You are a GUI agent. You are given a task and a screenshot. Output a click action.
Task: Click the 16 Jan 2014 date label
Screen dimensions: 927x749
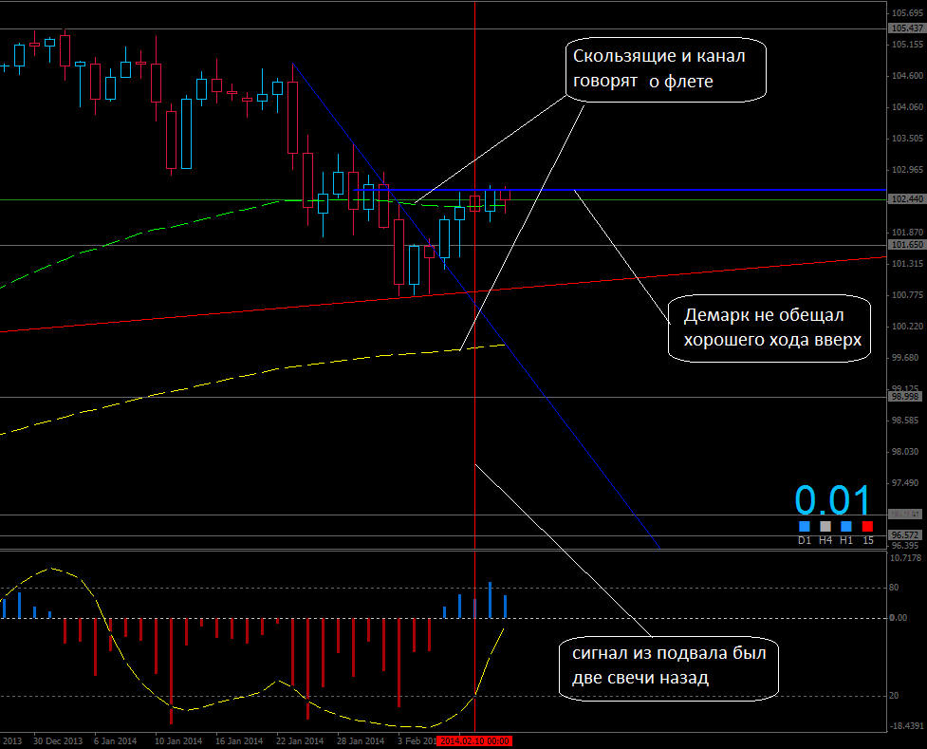[x=239, y=740]
